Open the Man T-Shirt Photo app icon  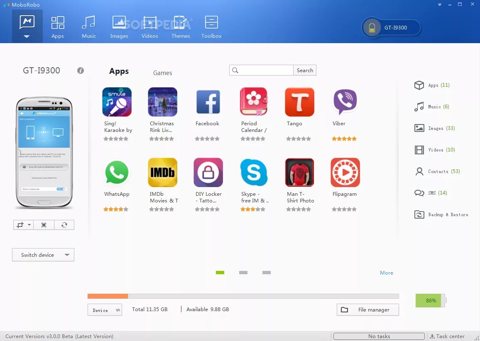click(x=299, y=173)
